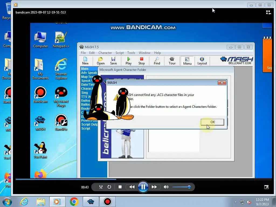This screenshot has height=207, width=276.
Task: Toggle repeat in the media player
Action: coord(109,187)
